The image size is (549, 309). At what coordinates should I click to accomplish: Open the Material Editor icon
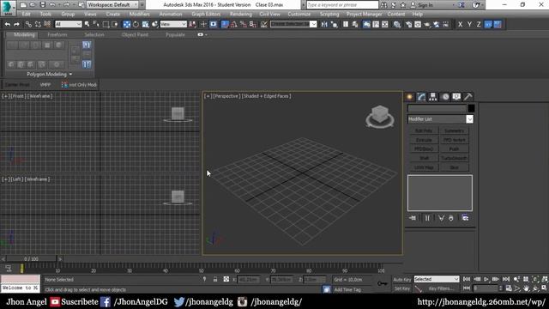click(396, 24)
